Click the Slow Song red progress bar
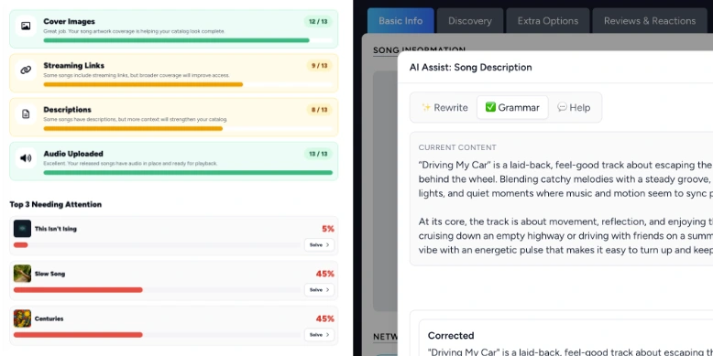 78,290
